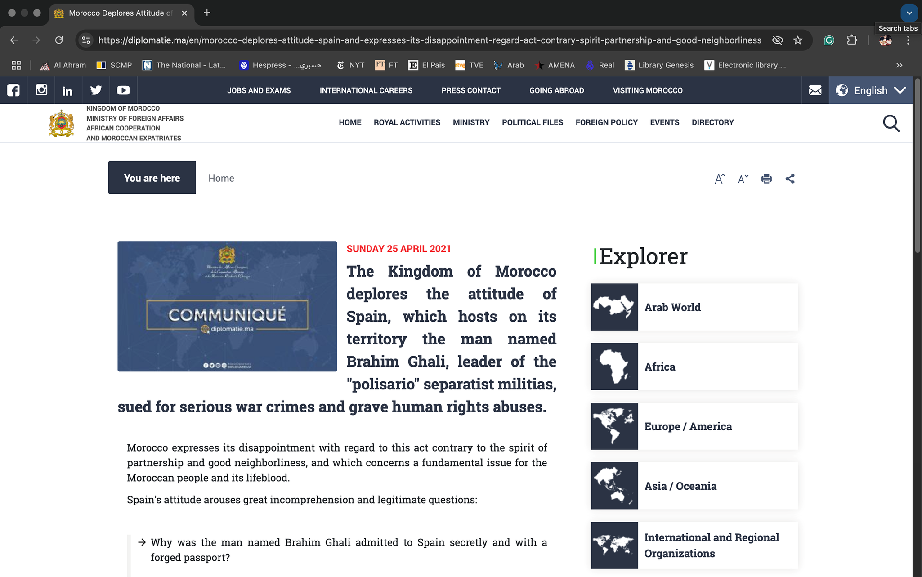
Task: Expand the English language dropdown
Action: pos(871,90)
